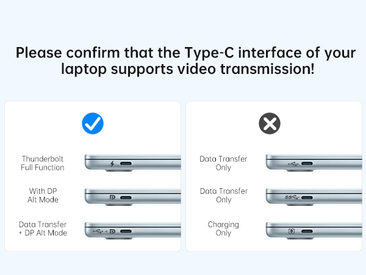Click the SuperSpeed SS USB port symbol

coord(293,198)
